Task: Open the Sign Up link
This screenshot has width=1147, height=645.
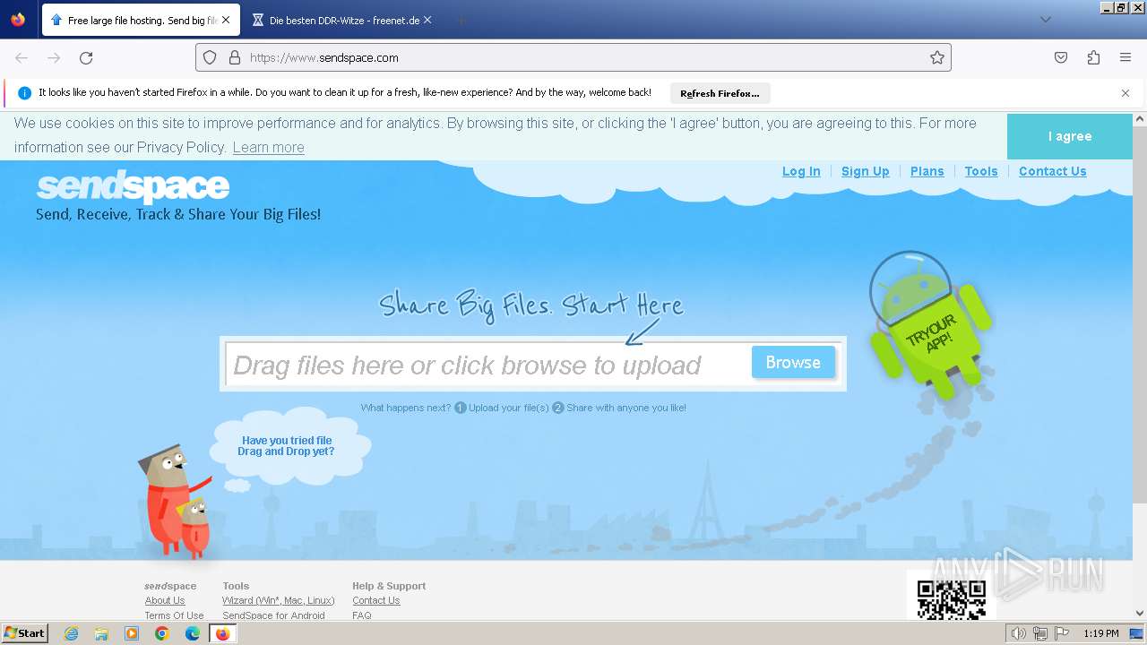Action: 866,171
